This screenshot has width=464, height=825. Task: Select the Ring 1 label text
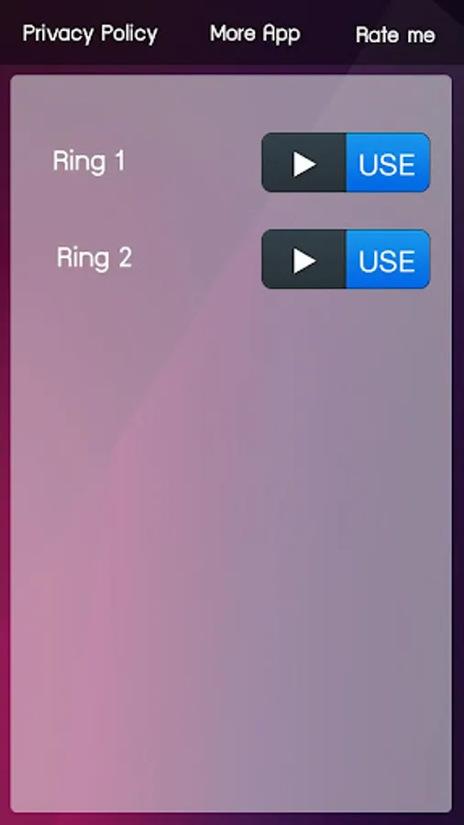coord(89,161)
